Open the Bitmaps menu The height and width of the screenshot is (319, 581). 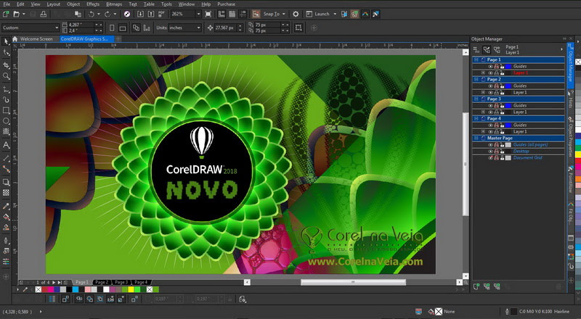[115, 4]
